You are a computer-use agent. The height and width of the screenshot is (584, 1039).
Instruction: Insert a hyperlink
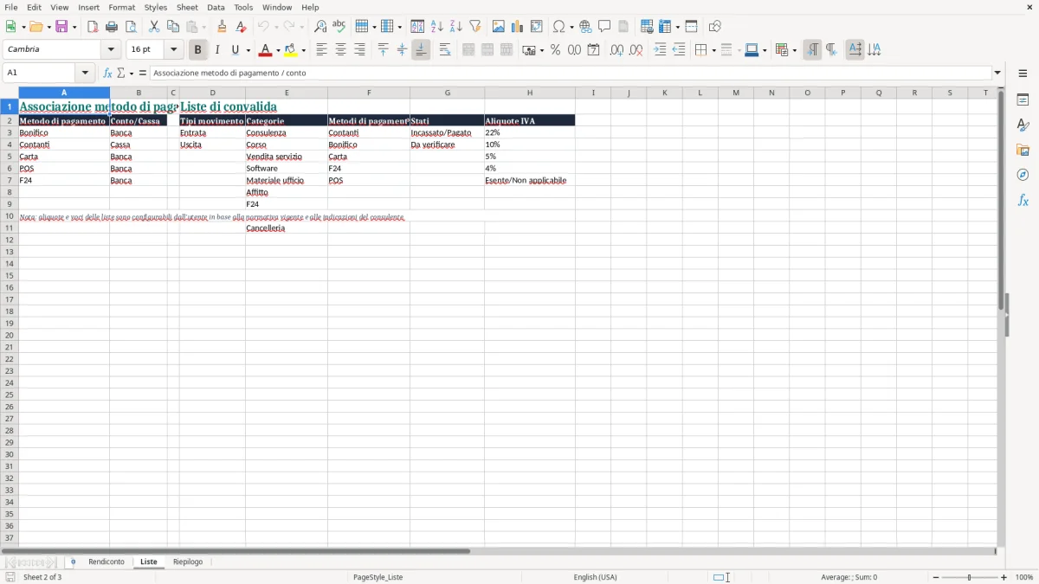point(585,27)
